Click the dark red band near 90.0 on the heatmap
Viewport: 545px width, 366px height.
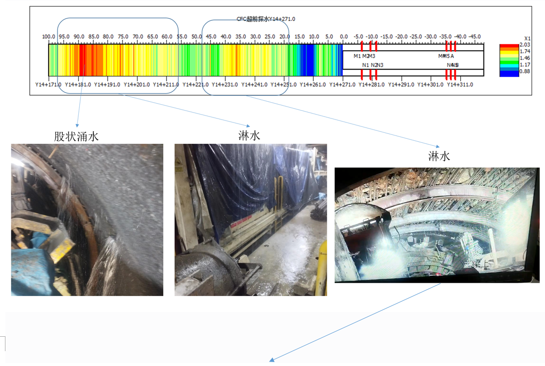82,60
